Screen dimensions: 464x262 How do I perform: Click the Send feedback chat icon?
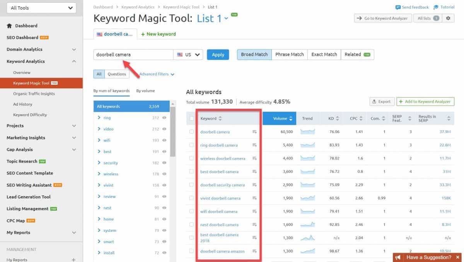pyautogui.click(x=398, y=7)
